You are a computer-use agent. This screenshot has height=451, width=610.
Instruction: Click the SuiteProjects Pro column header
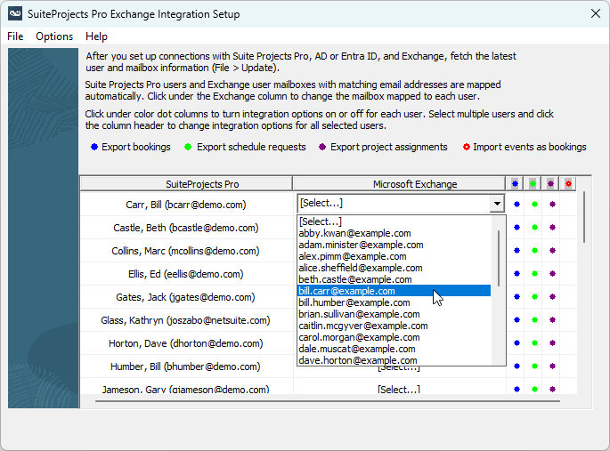186,184
